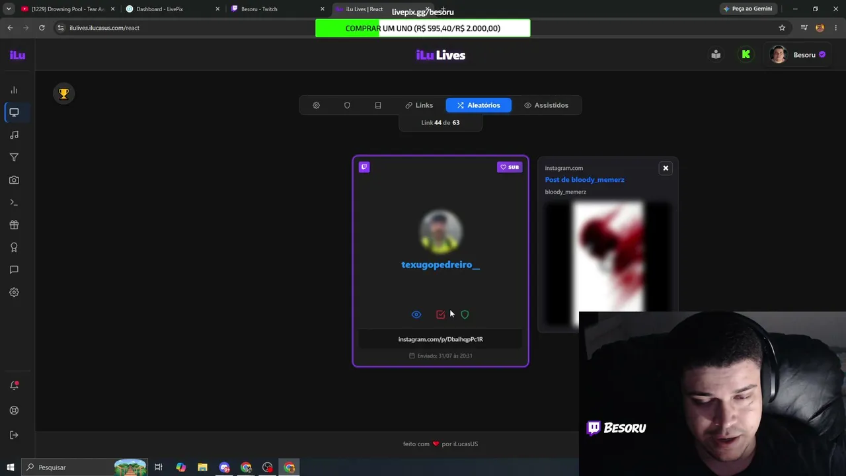Click the browser address bar URL

[x=104, y=28]
